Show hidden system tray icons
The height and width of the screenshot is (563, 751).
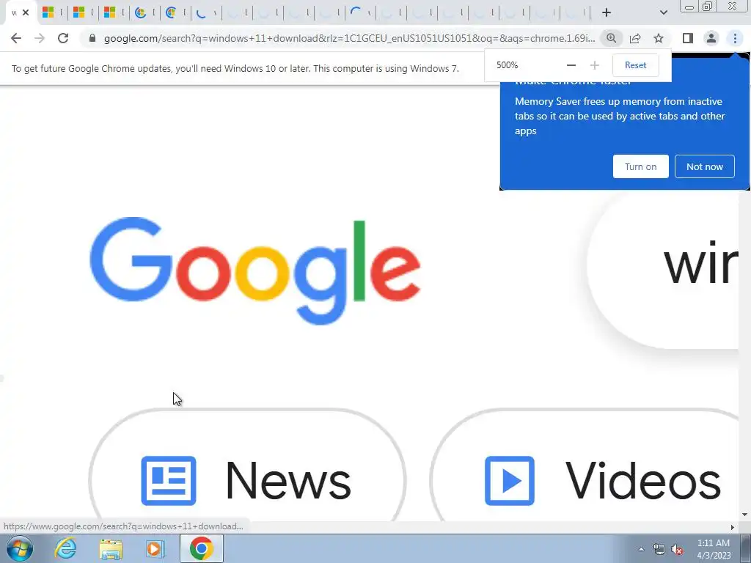(x=641, y=549)
